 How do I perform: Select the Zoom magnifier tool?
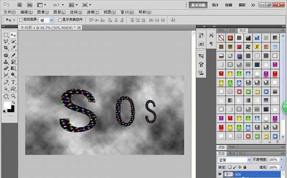pyautogui.click(x=13, y=96)
